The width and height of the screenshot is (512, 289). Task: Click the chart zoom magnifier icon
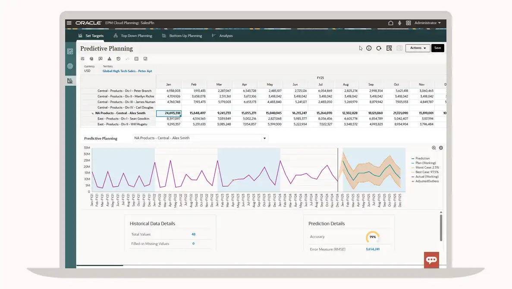click(x=434, y=148)
